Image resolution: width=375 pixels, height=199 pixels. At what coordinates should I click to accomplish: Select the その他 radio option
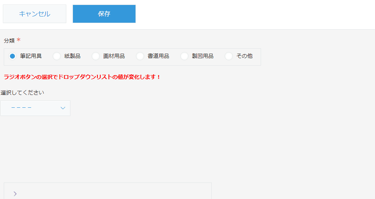click(244, 56)
